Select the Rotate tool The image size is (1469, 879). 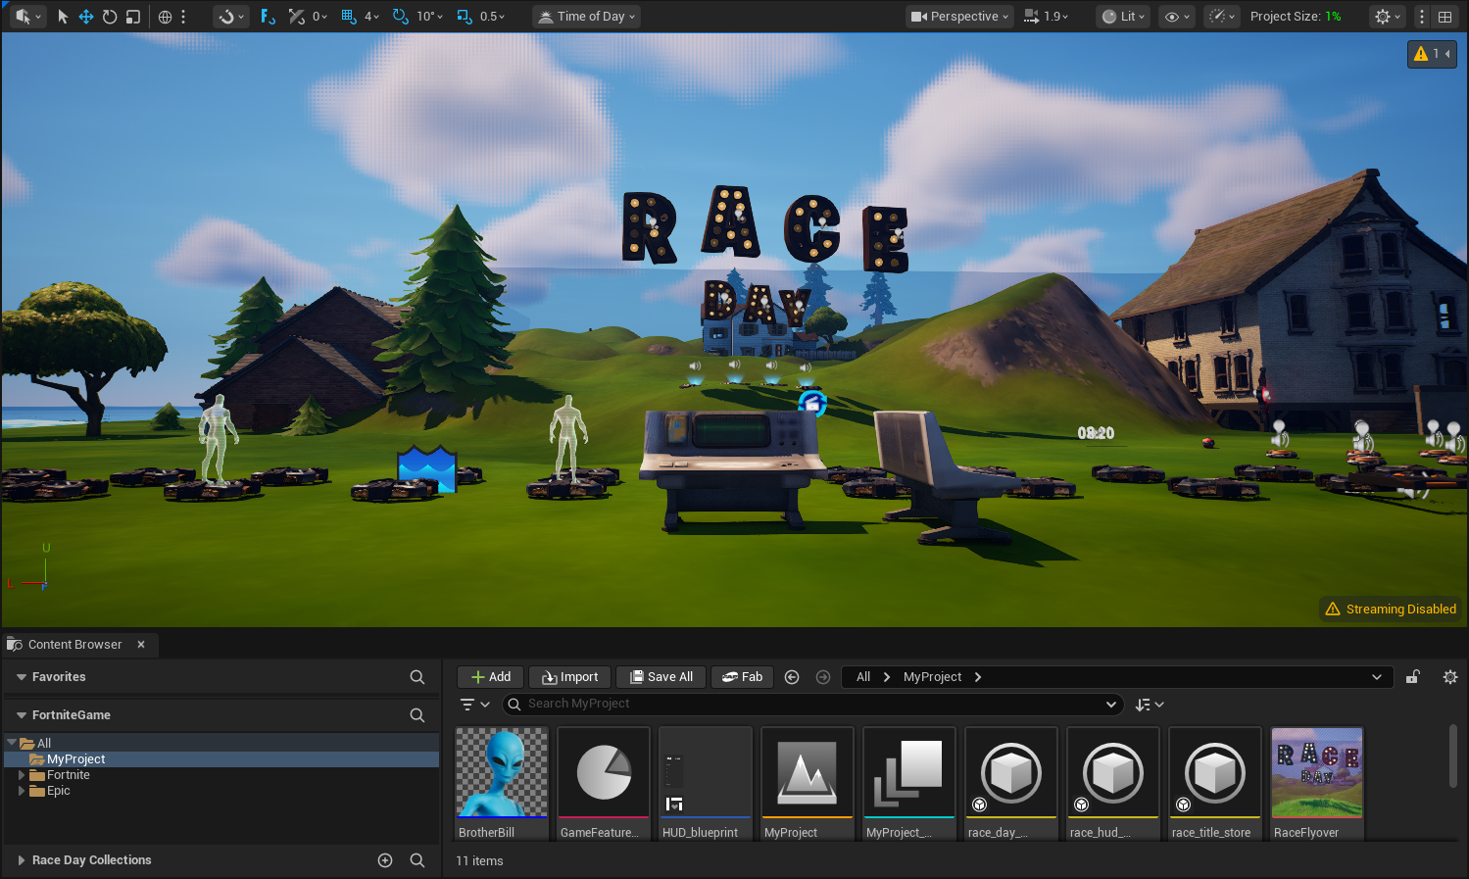click(110, 16)
